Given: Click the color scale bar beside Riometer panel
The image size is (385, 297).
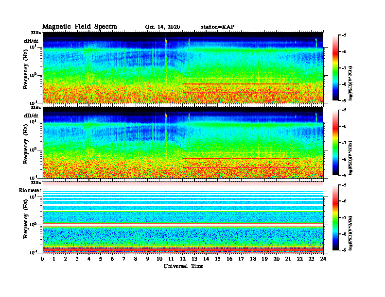Looking at the screenshot, I should coord(335,217).
